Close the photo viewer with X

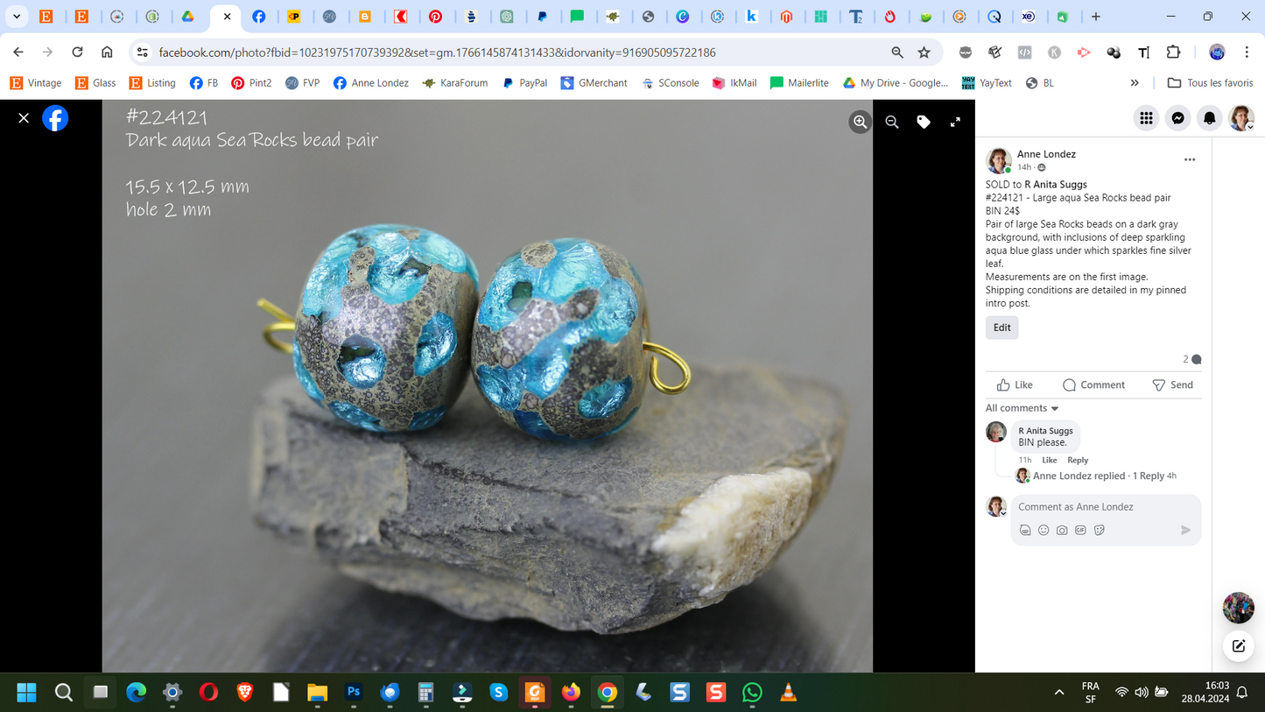[24, 118]
